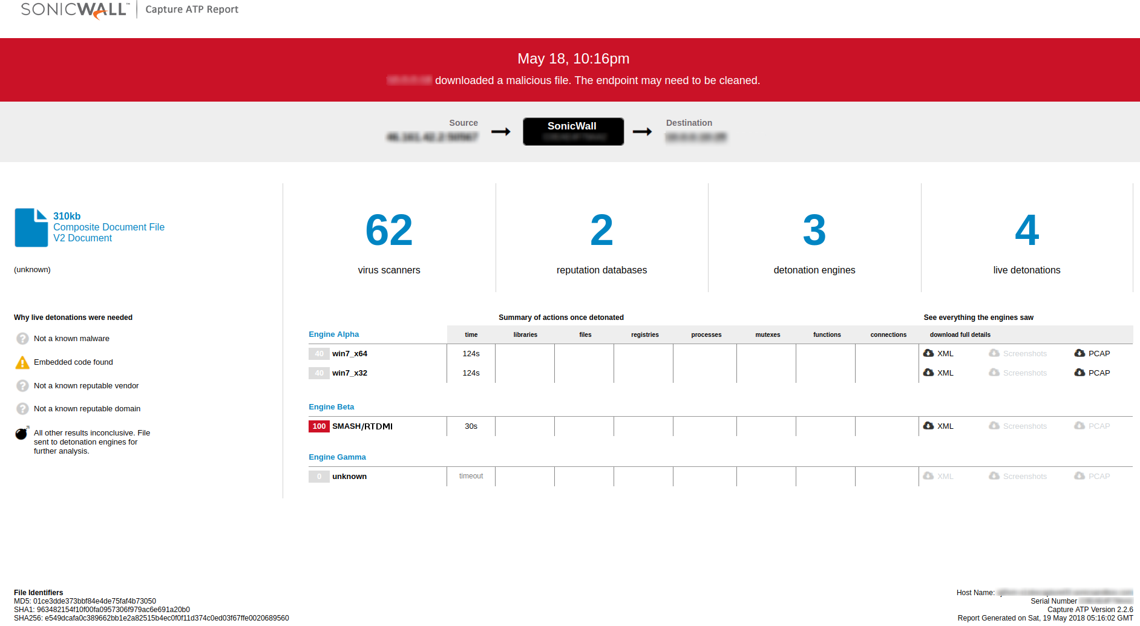
Task: Click the 'libraries' column header
Action: pyautogui.click(x=525, y=335)
